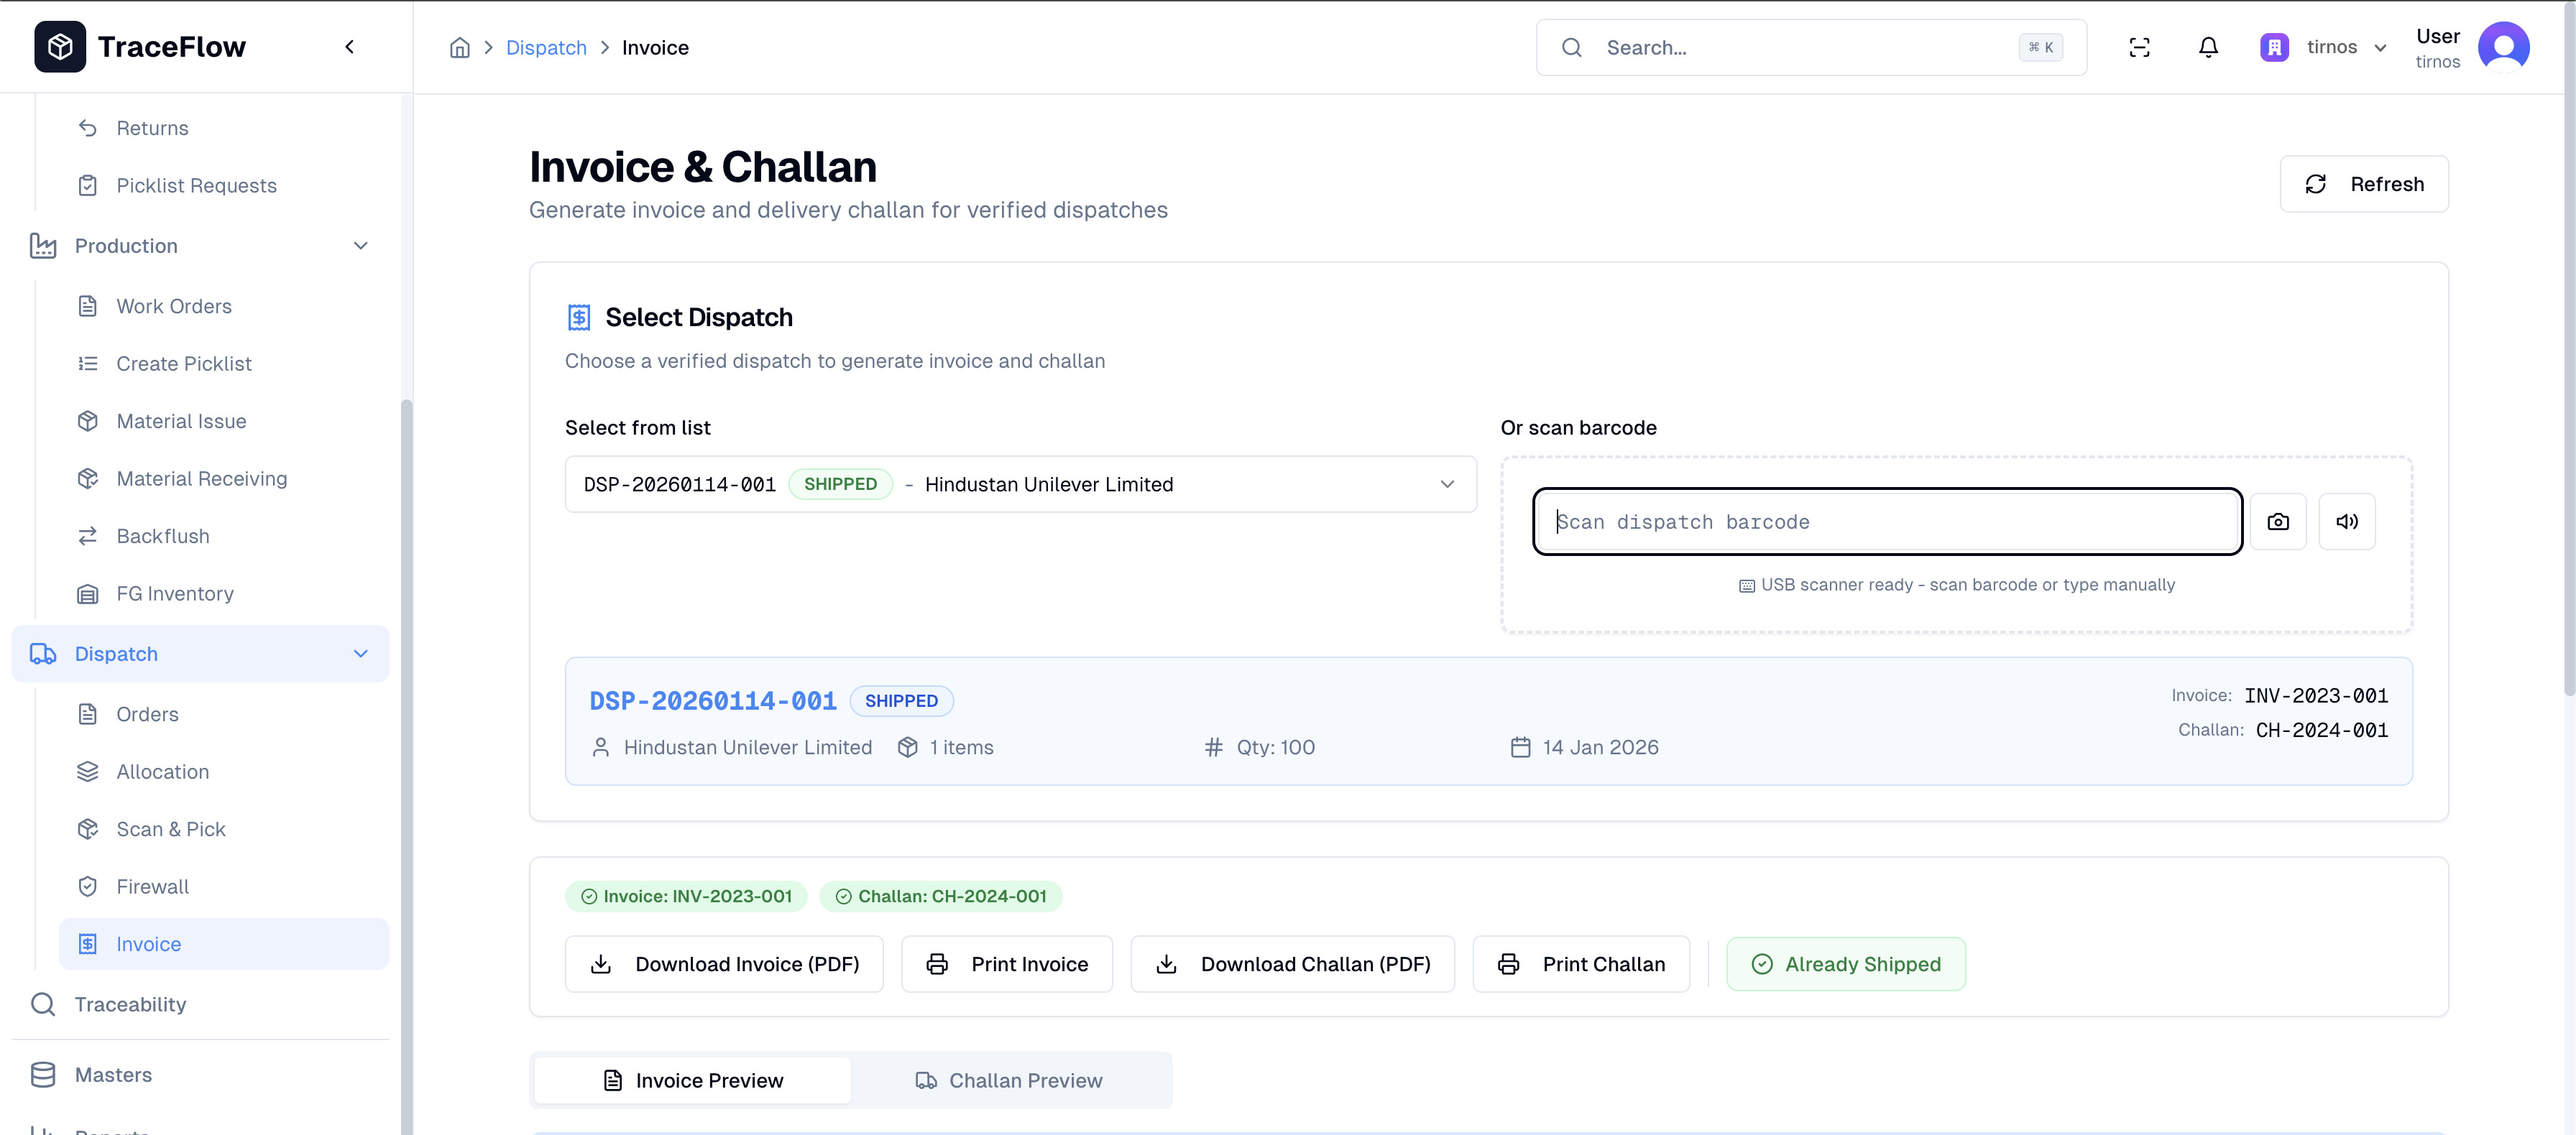Focus the Scan dispatch barcode field
This screenshot has width=2576, height=1135.
1887,522
